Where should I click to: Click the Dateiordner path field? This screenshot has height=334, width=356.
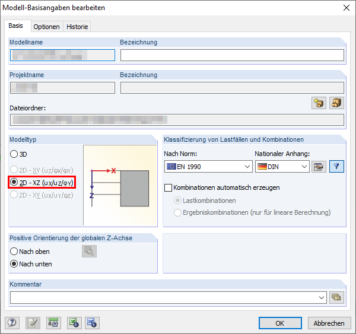tap(177, 120)
